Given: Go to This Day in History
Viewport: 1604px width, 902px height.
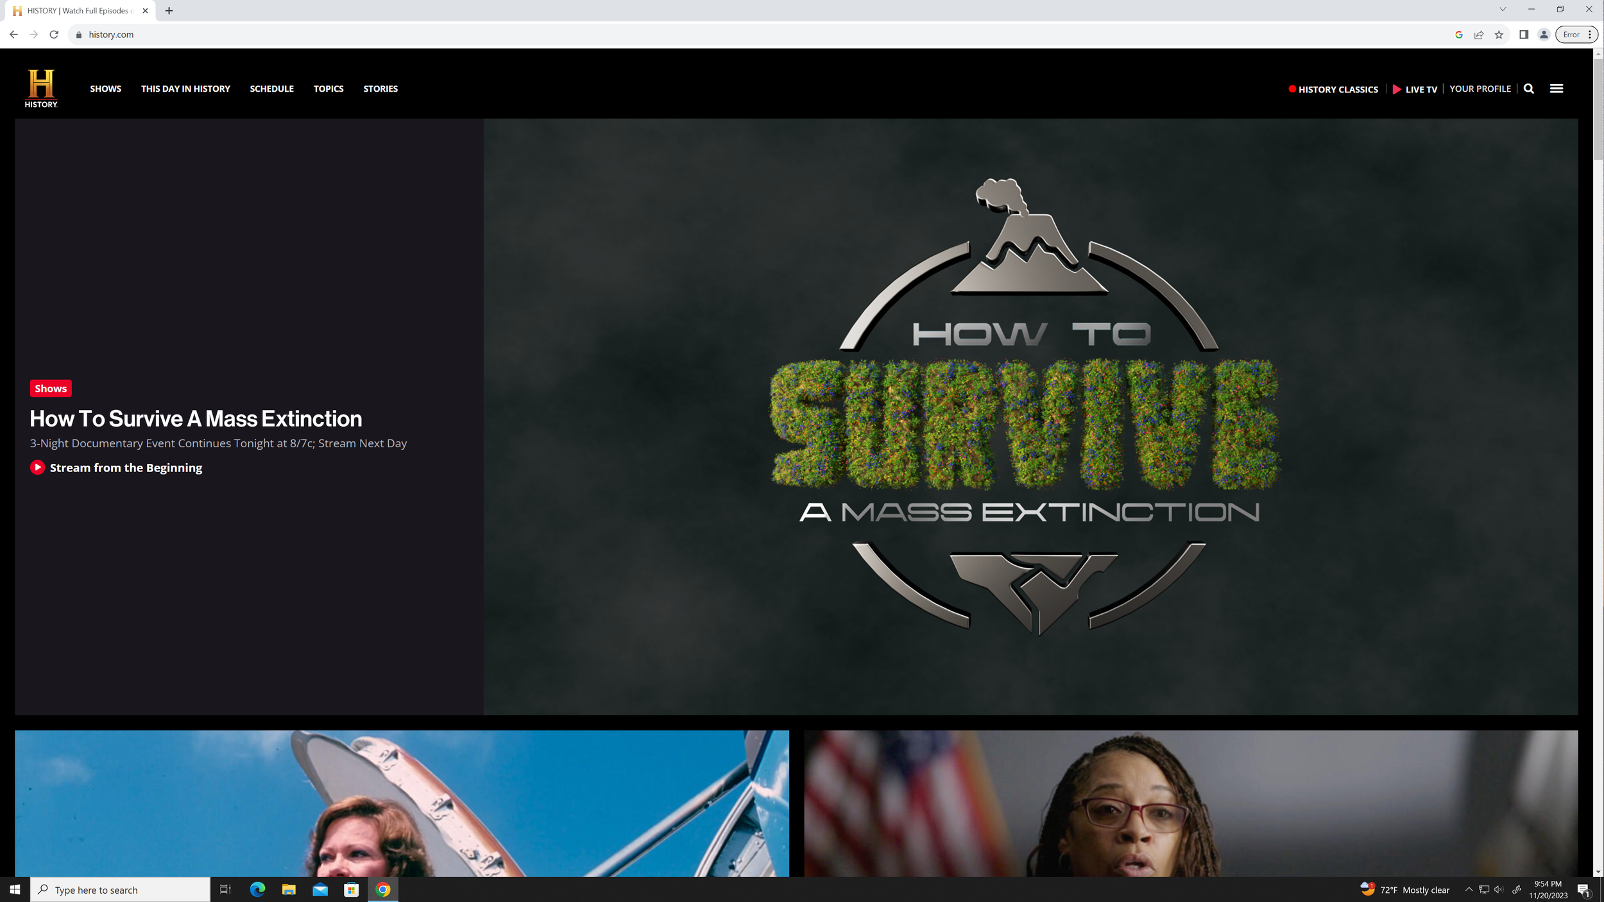Looking at the screenshot, I should 185,89.
